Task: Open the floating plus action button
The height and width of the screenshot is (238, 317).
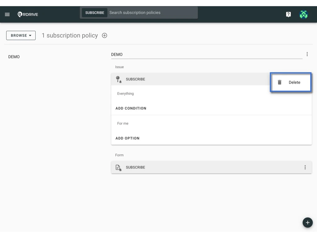Action: 307,223
